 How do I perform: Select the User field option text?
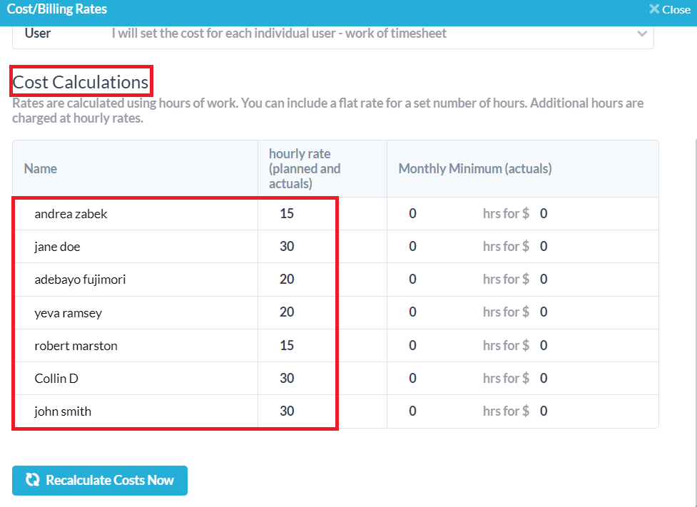coord(278,34)
